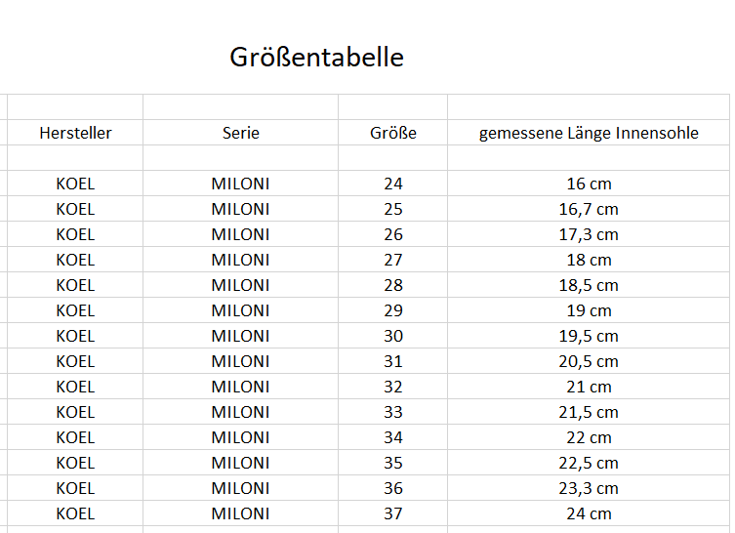Click the KOEL cell in size 37 row
735x533 pixels.
[75, 513]
